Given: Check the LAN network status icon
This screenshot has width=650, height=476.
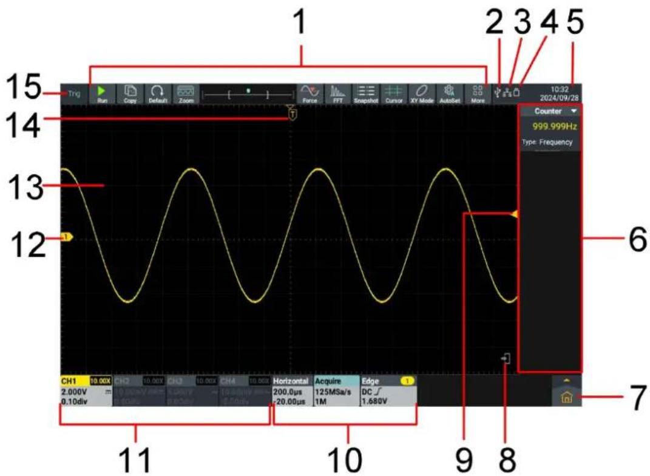Looking at the screenshot, I should pyautogui.click(x=507, y=93).
